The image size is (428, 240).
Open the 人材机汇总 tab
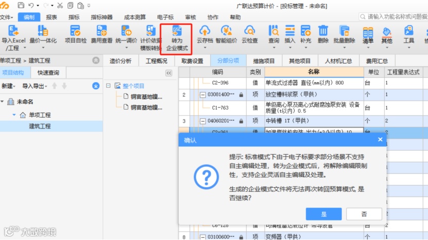(338, 61)
